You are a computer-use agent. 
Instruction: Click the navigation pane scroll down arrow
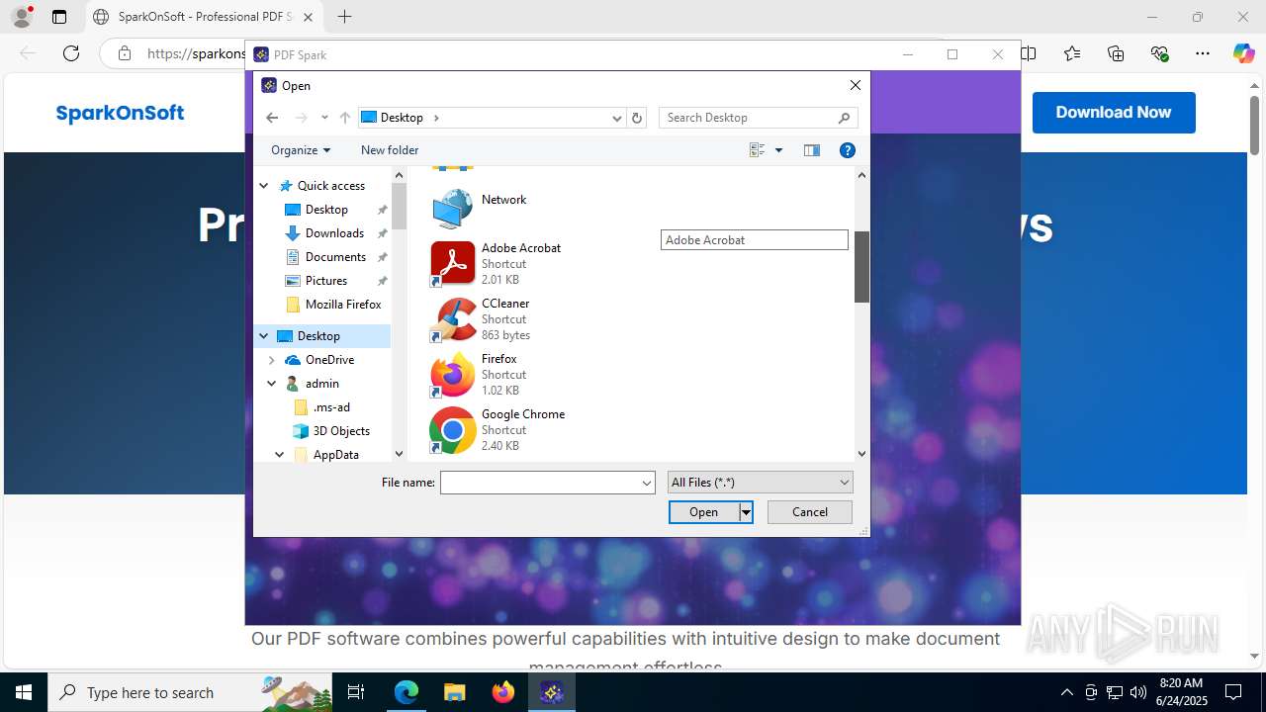(399, 454)
